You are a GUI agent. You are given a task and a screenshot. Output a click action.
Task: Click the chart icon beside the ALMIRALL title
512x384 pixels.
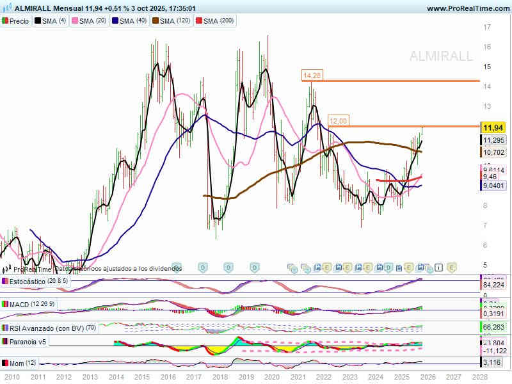pyautogui.click(x=7, y=8)
